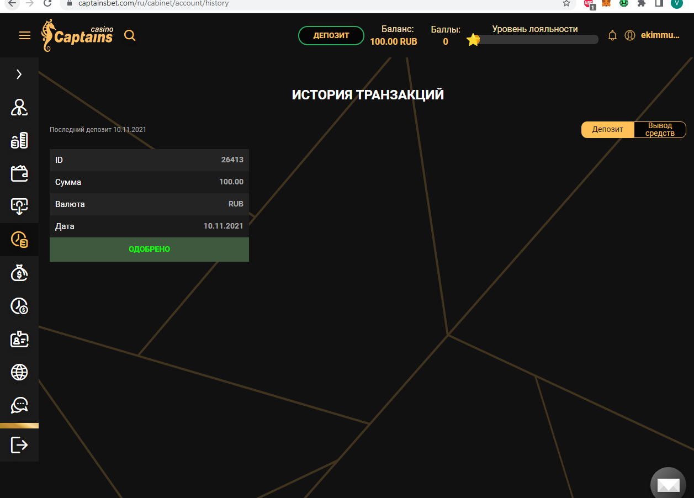This screenshot has height=498, width=694.
Task: Click the loyalty level star icon
Action: 473,40
